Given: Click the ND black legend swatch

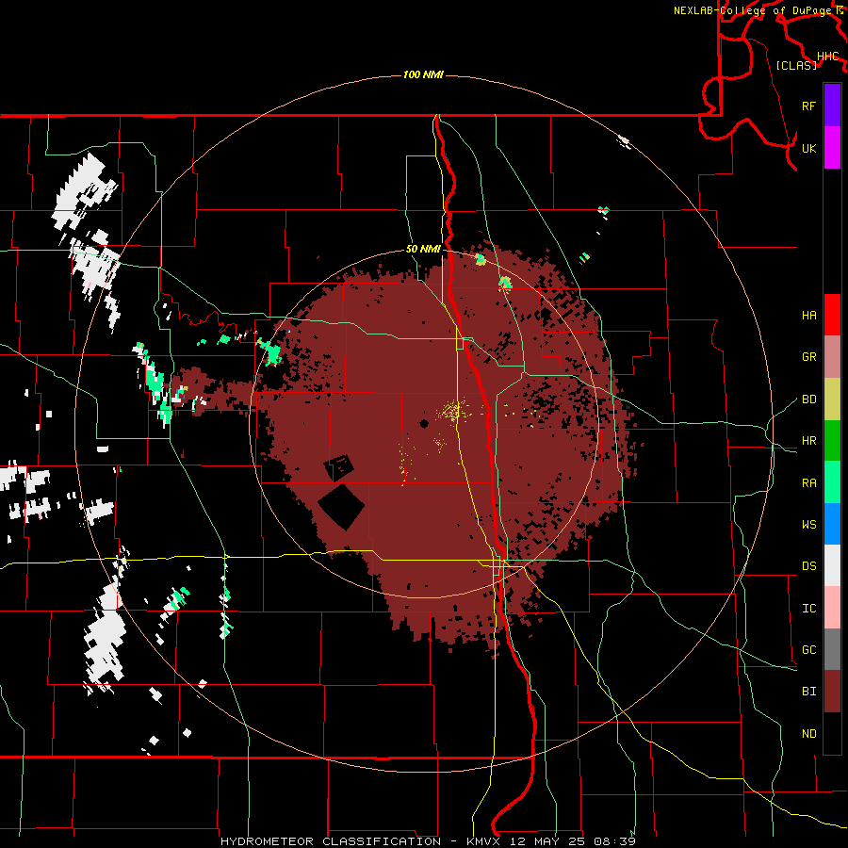Looking at the screenshot, I should [x=832, y=733].
